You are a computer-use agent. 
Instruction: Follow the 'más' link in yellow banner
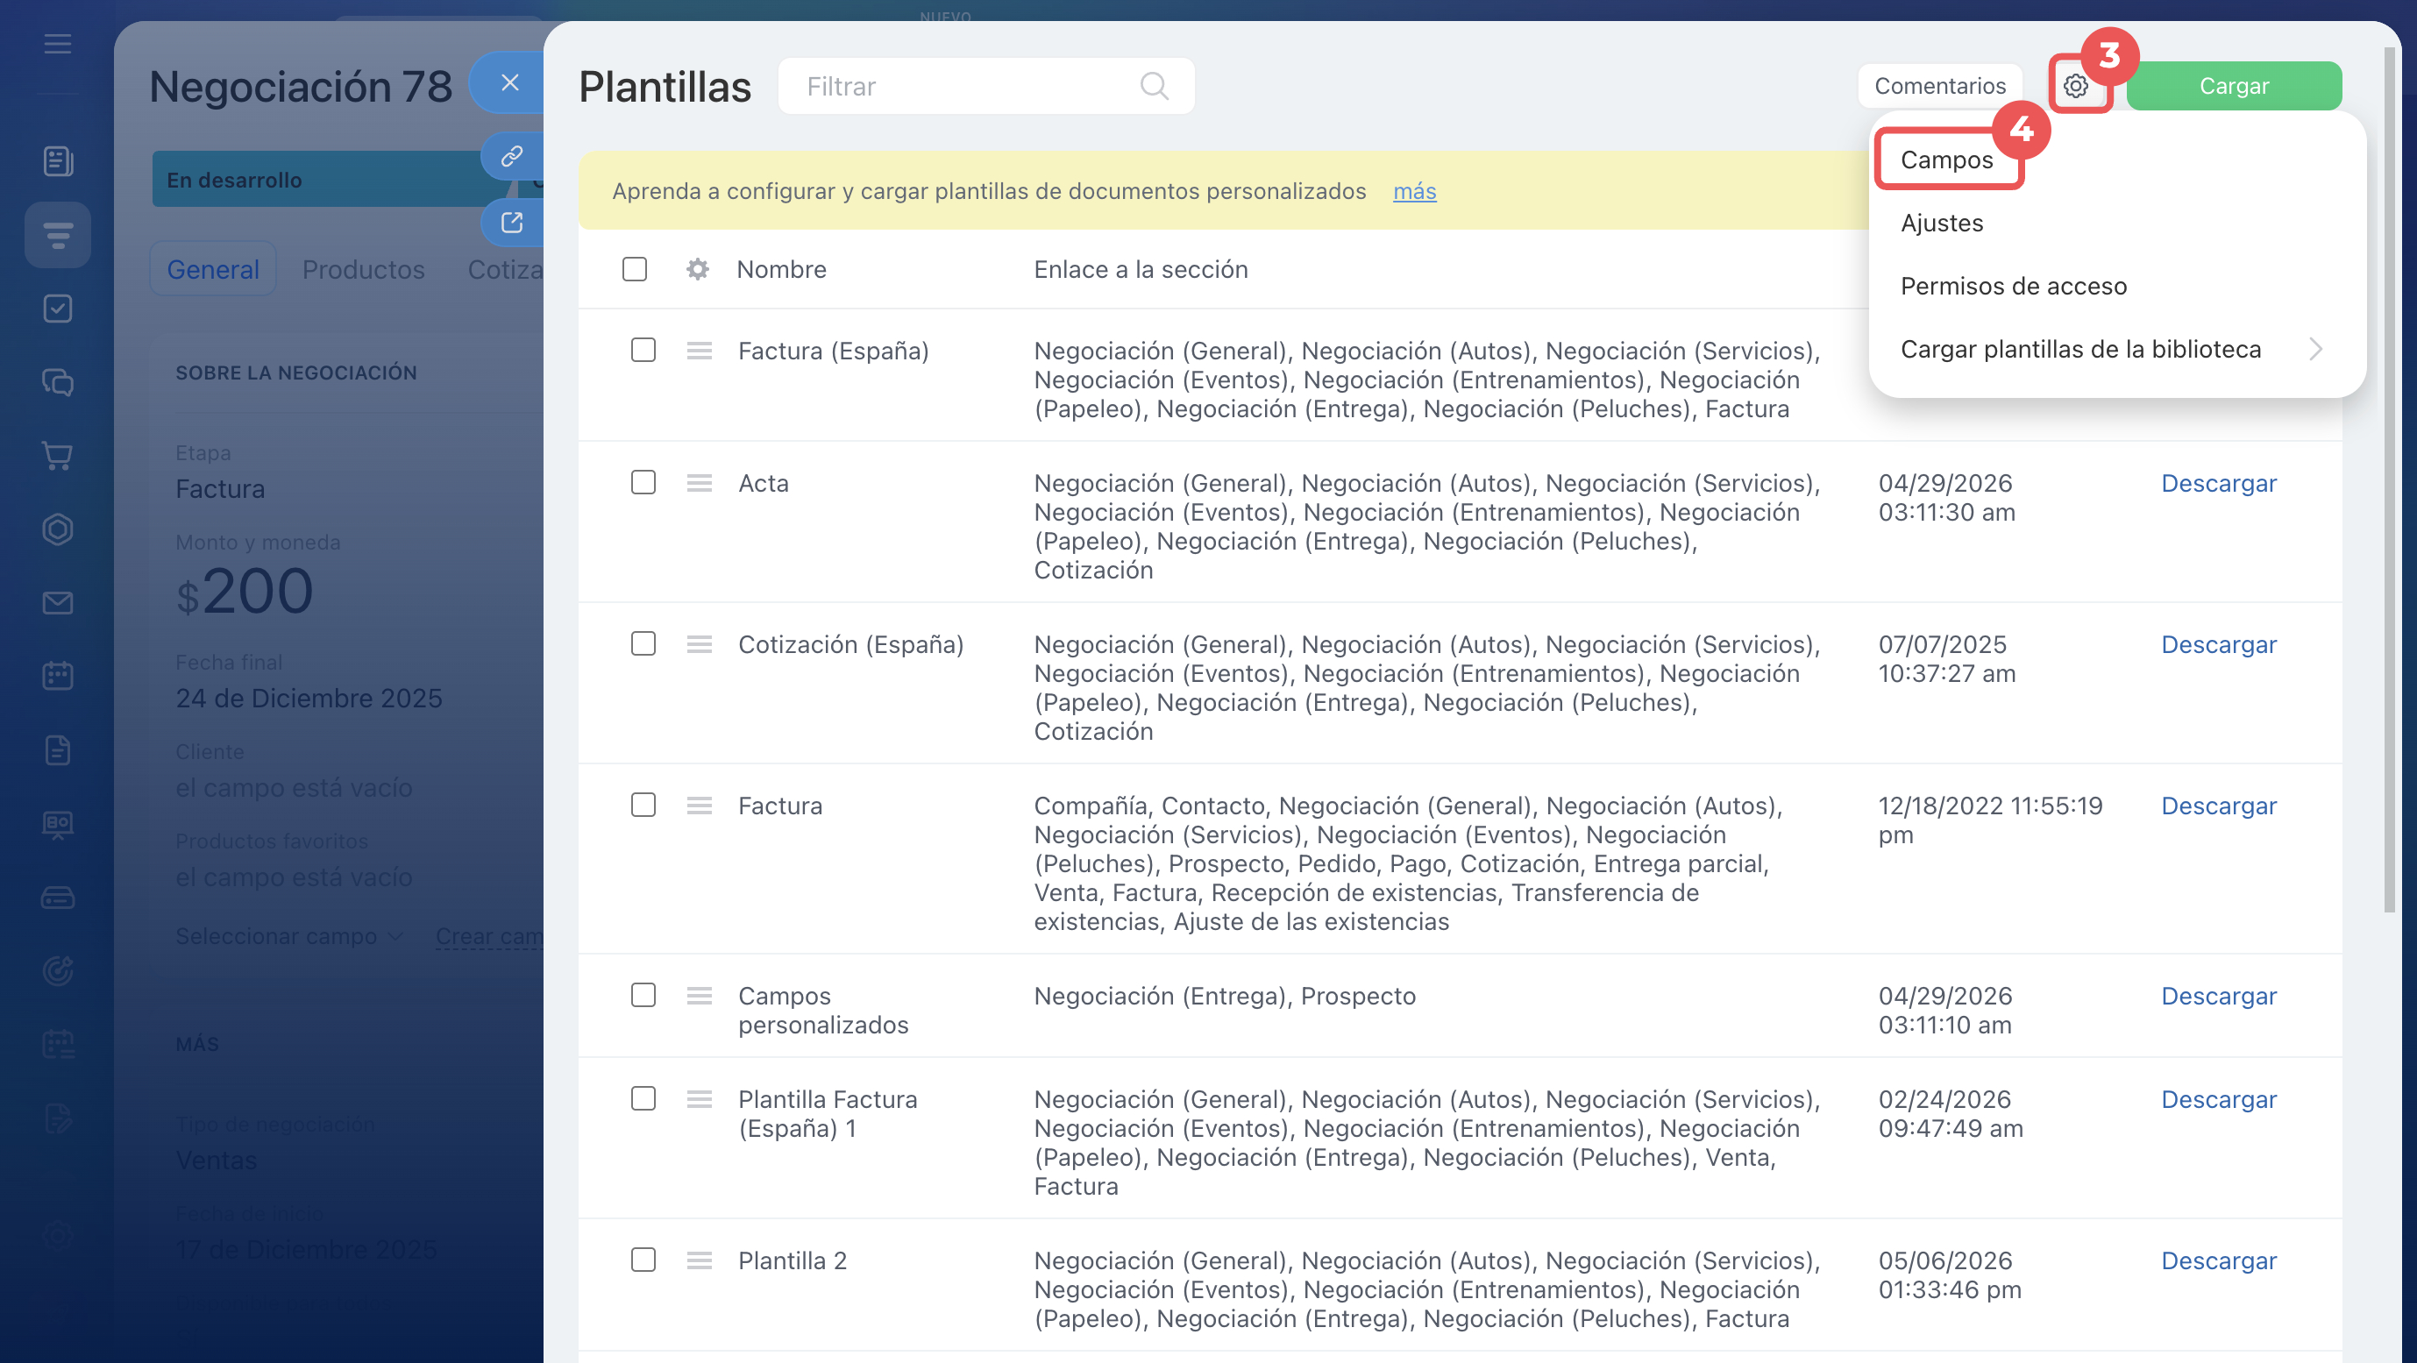coord(1414,191)
